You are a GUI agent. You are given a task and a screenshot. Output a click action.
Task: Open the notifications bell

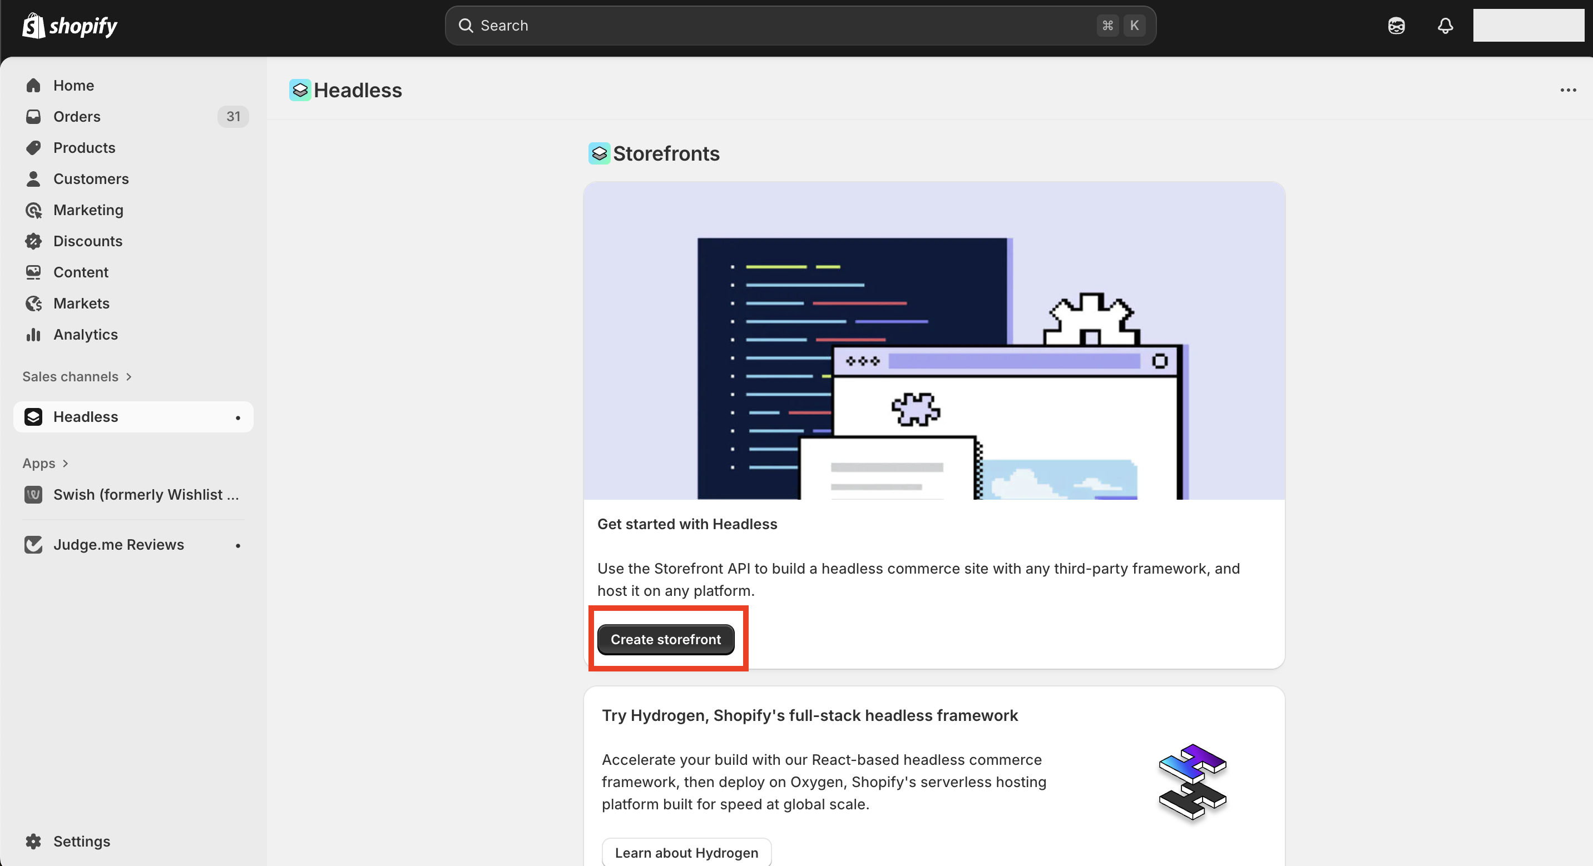pyautogui.click(x=1444, y=26)
